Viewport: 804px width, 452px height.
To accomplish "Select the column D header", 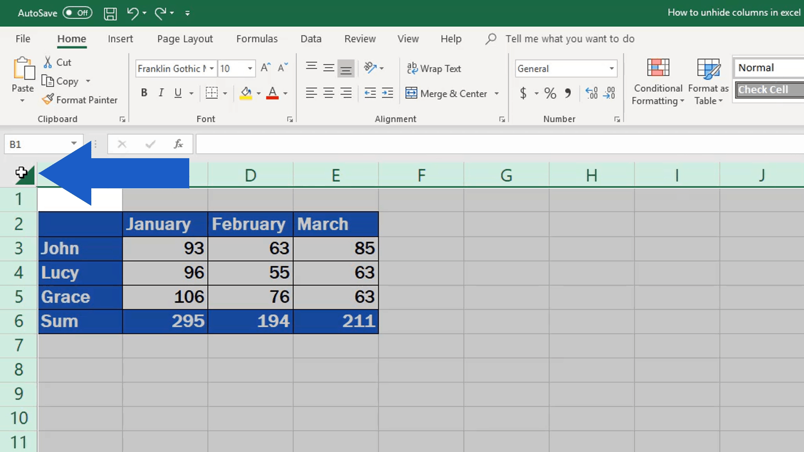I will pyautogui.click(x=250, y=175).
